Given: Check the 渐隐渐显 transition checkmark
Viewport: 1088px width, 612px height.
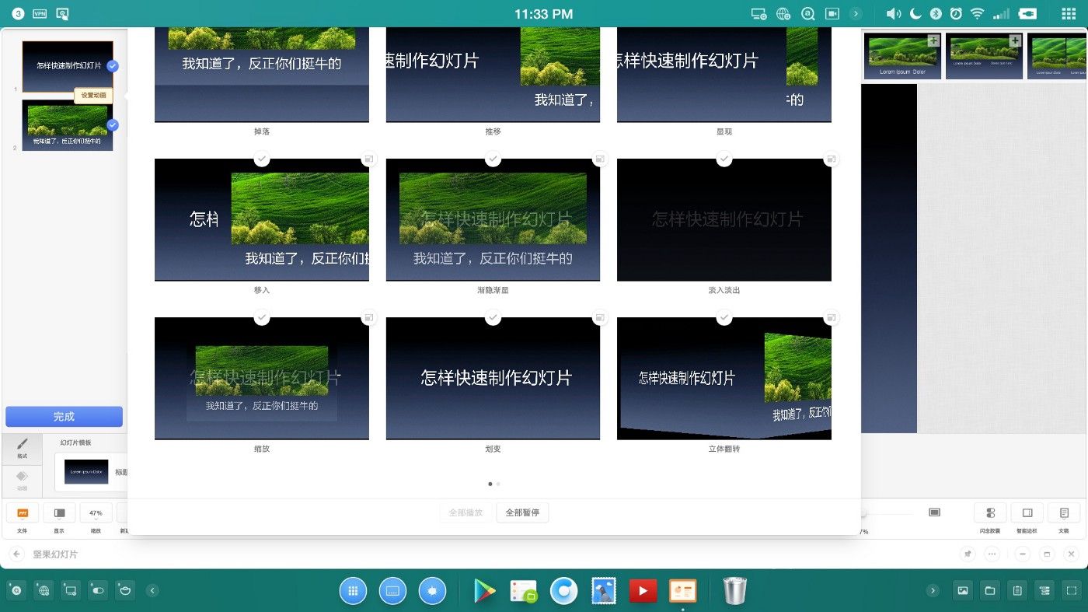Looking at the screenshot, I should 493,159.
